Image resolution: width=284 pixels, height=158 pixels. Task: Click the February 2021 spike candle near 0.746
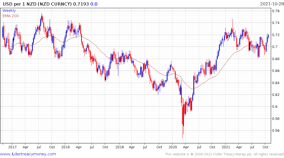[232, 26]
